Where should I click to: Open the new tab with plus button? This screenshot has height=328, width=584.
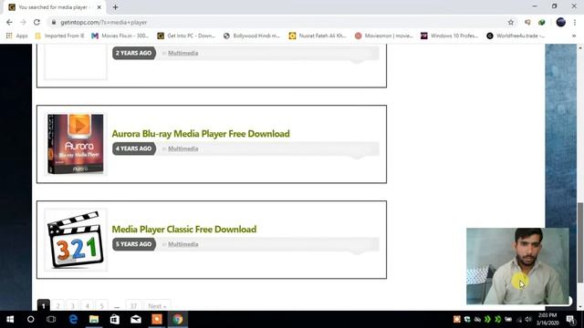coord(115,7)
